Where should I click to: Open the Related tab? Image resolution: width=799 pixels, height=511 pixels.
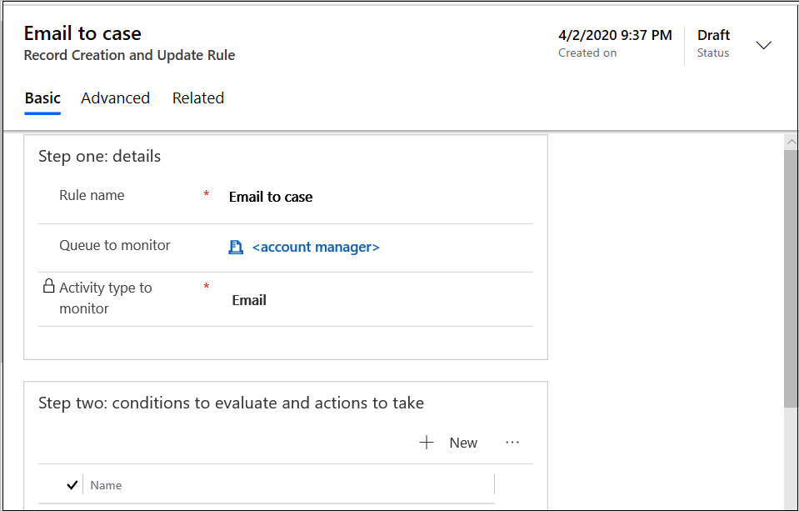point(198,98)
